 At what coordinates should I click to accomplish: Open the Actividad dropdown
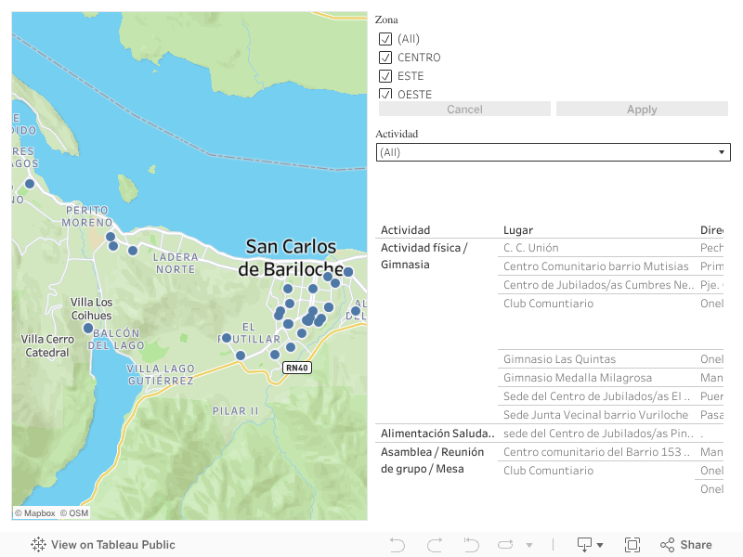(553, 152)
